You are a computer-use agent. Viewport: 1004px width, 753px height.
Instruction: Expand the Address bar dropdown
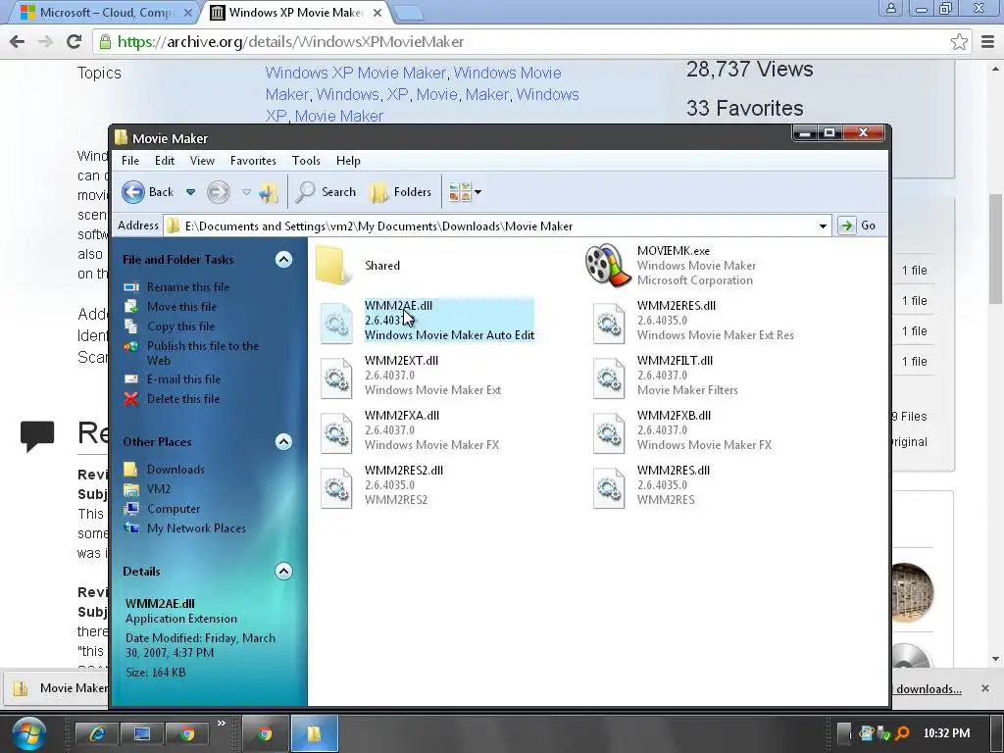(x=823, y=226)
